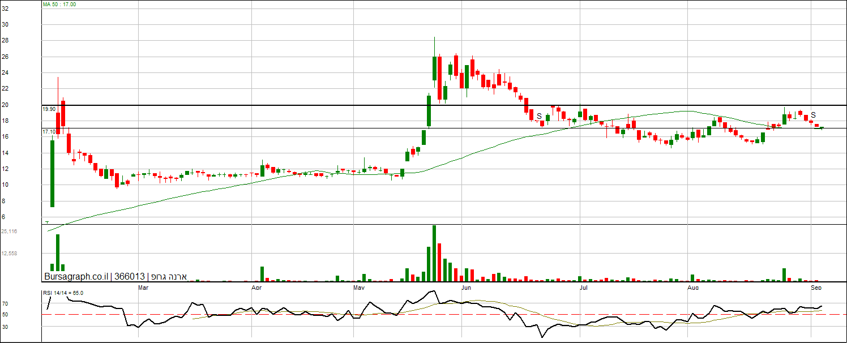Click the S signal marker in late June
The image size is (847, 343).
[x=540, y=116]
